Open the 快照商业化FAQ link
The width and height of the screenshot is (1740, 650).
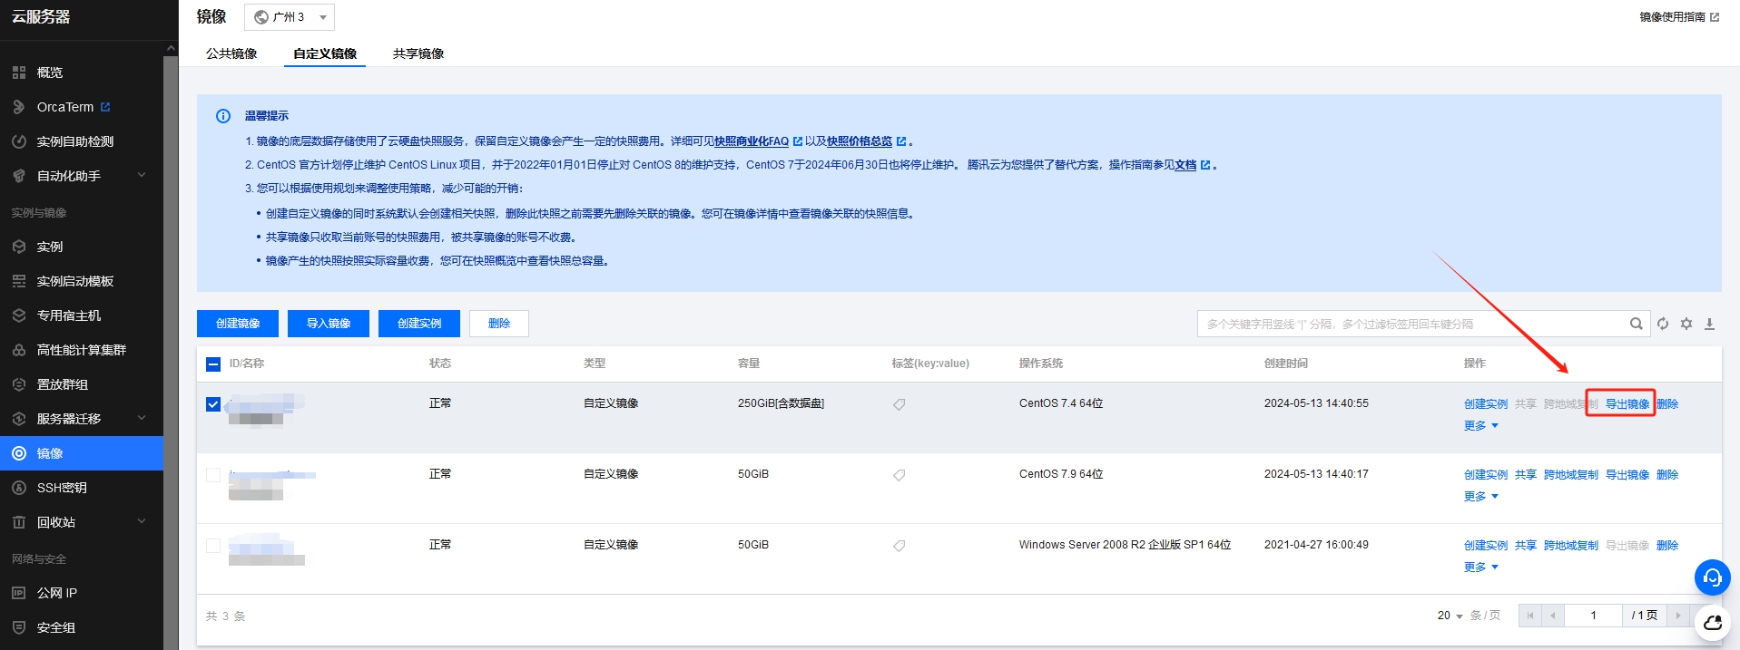[x=752, y=141]
